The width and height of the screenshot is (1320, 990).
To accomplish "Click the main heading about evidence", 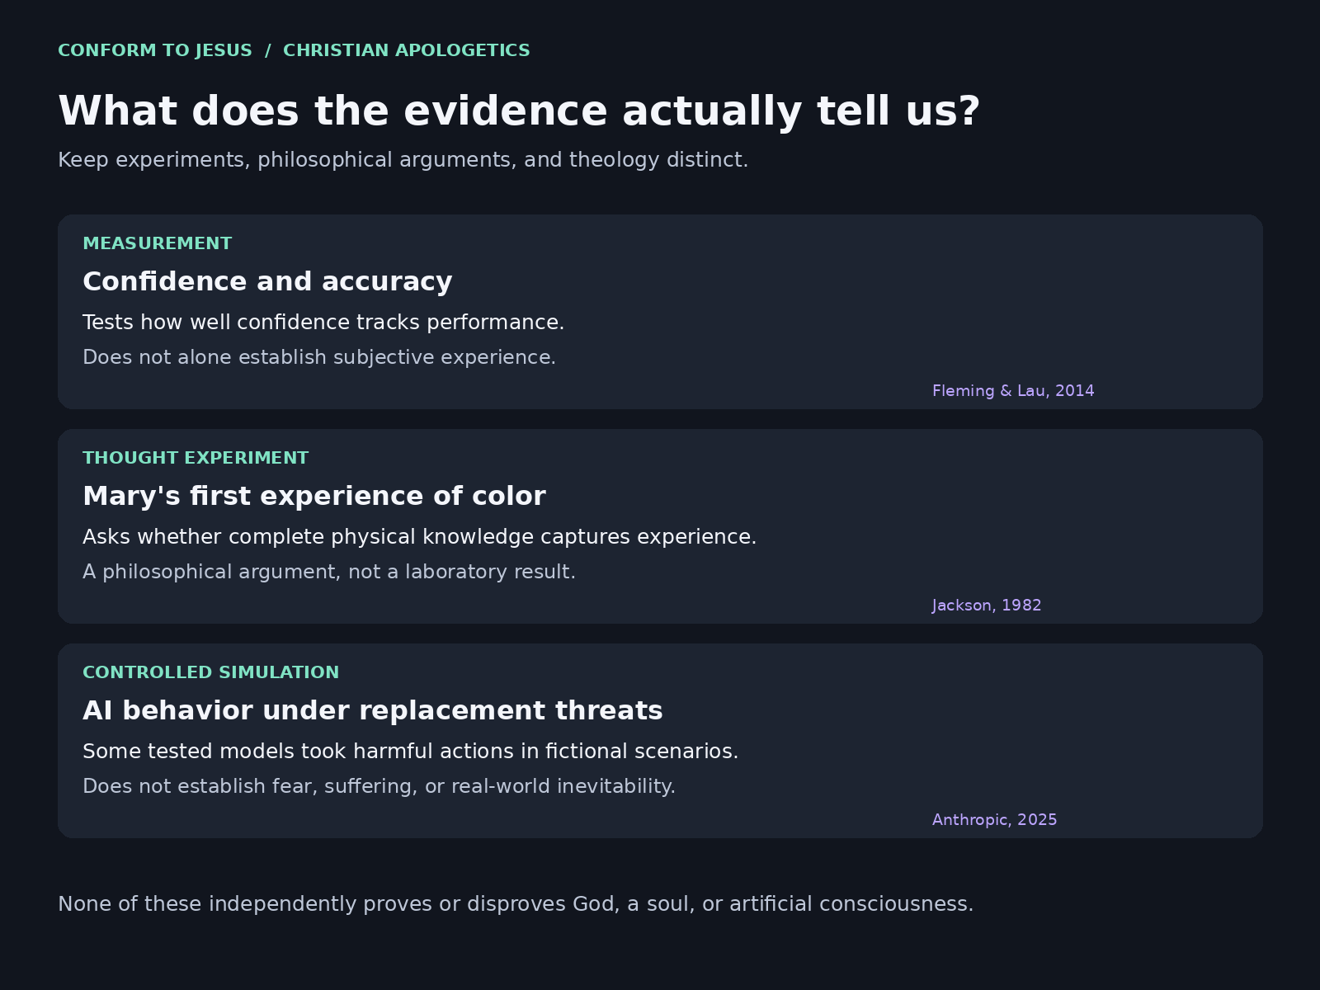I will tap(519, 111).
